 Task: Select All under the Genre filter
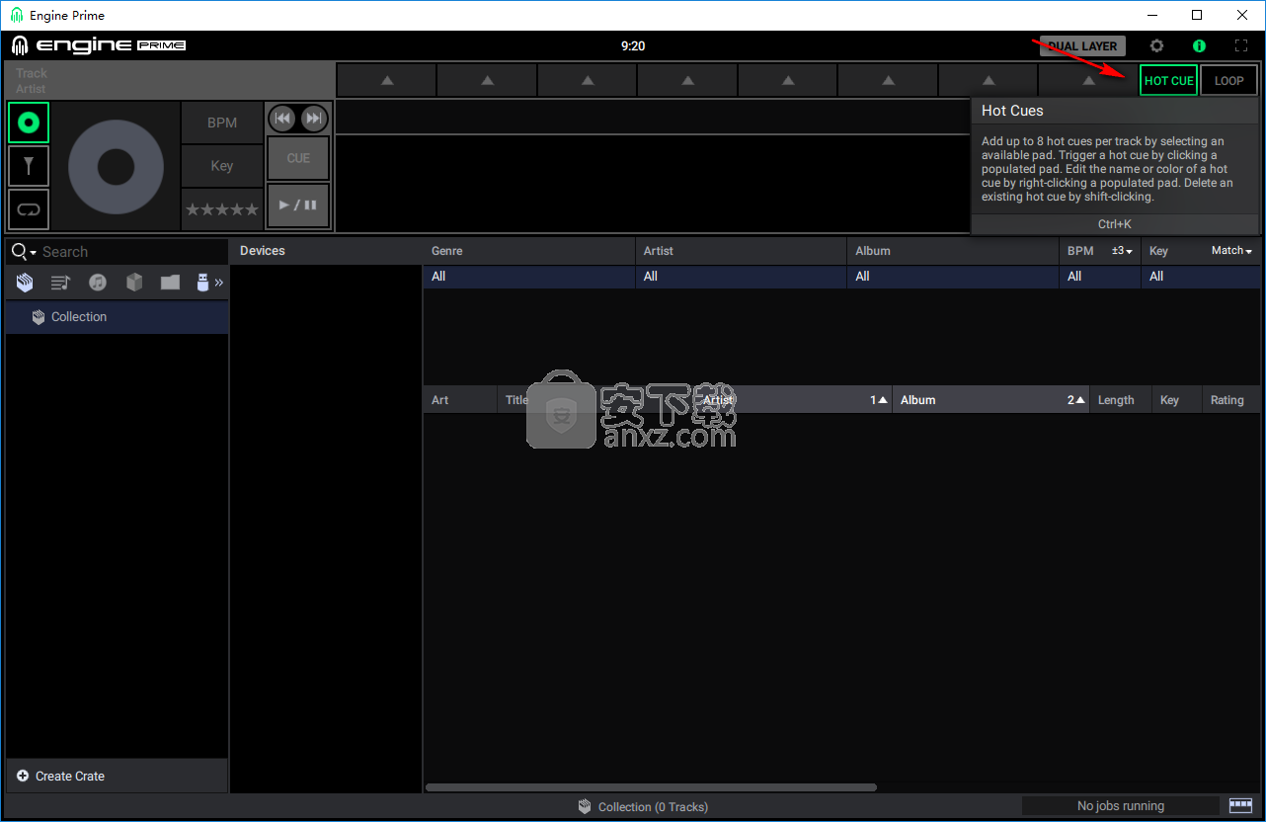pyautogui.click(x=529, y=277)
